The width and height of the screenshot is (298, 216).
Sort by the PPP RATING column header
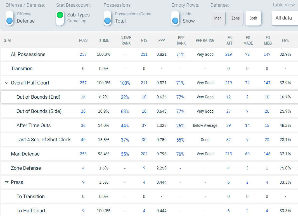[x=205, y=40]
